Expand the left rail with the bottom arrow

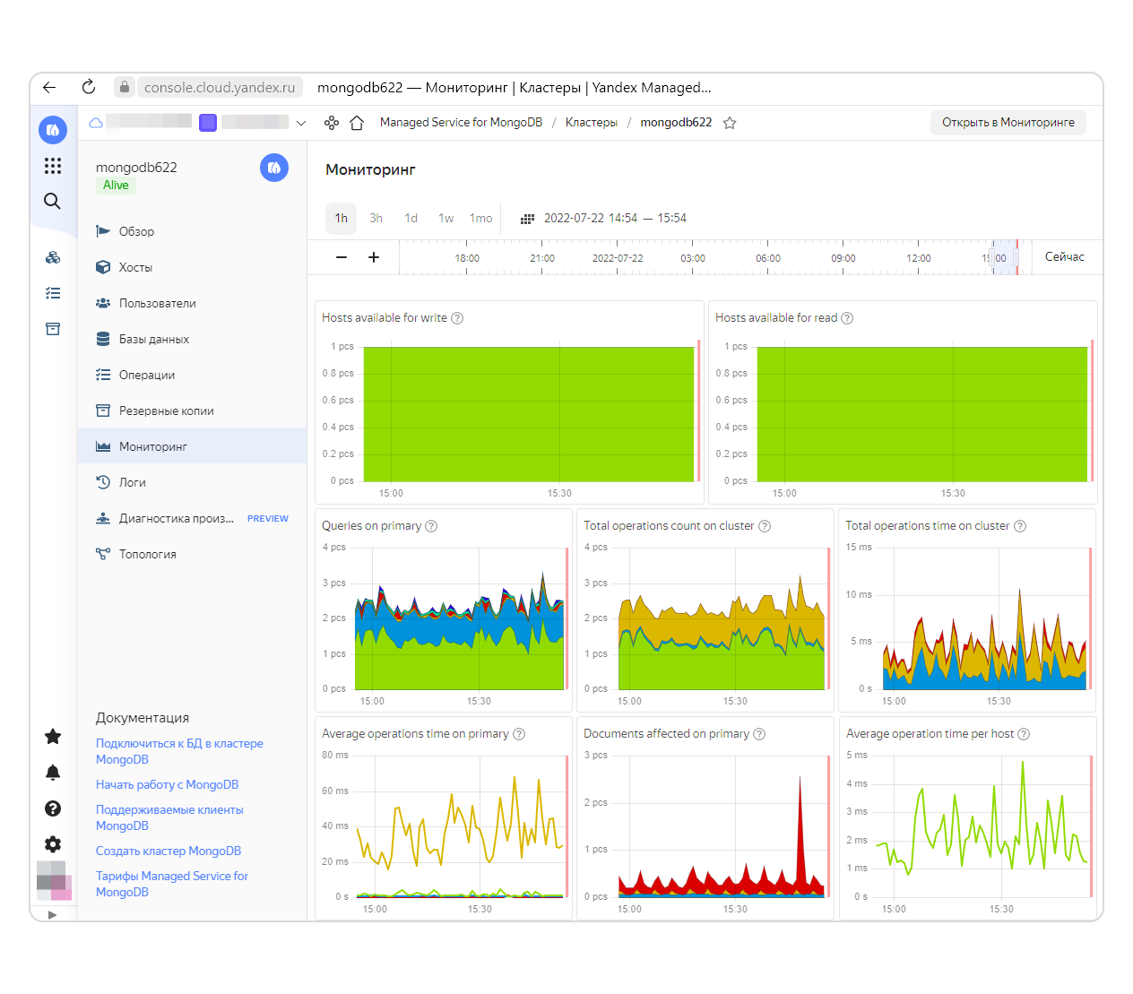coord(52,915)
